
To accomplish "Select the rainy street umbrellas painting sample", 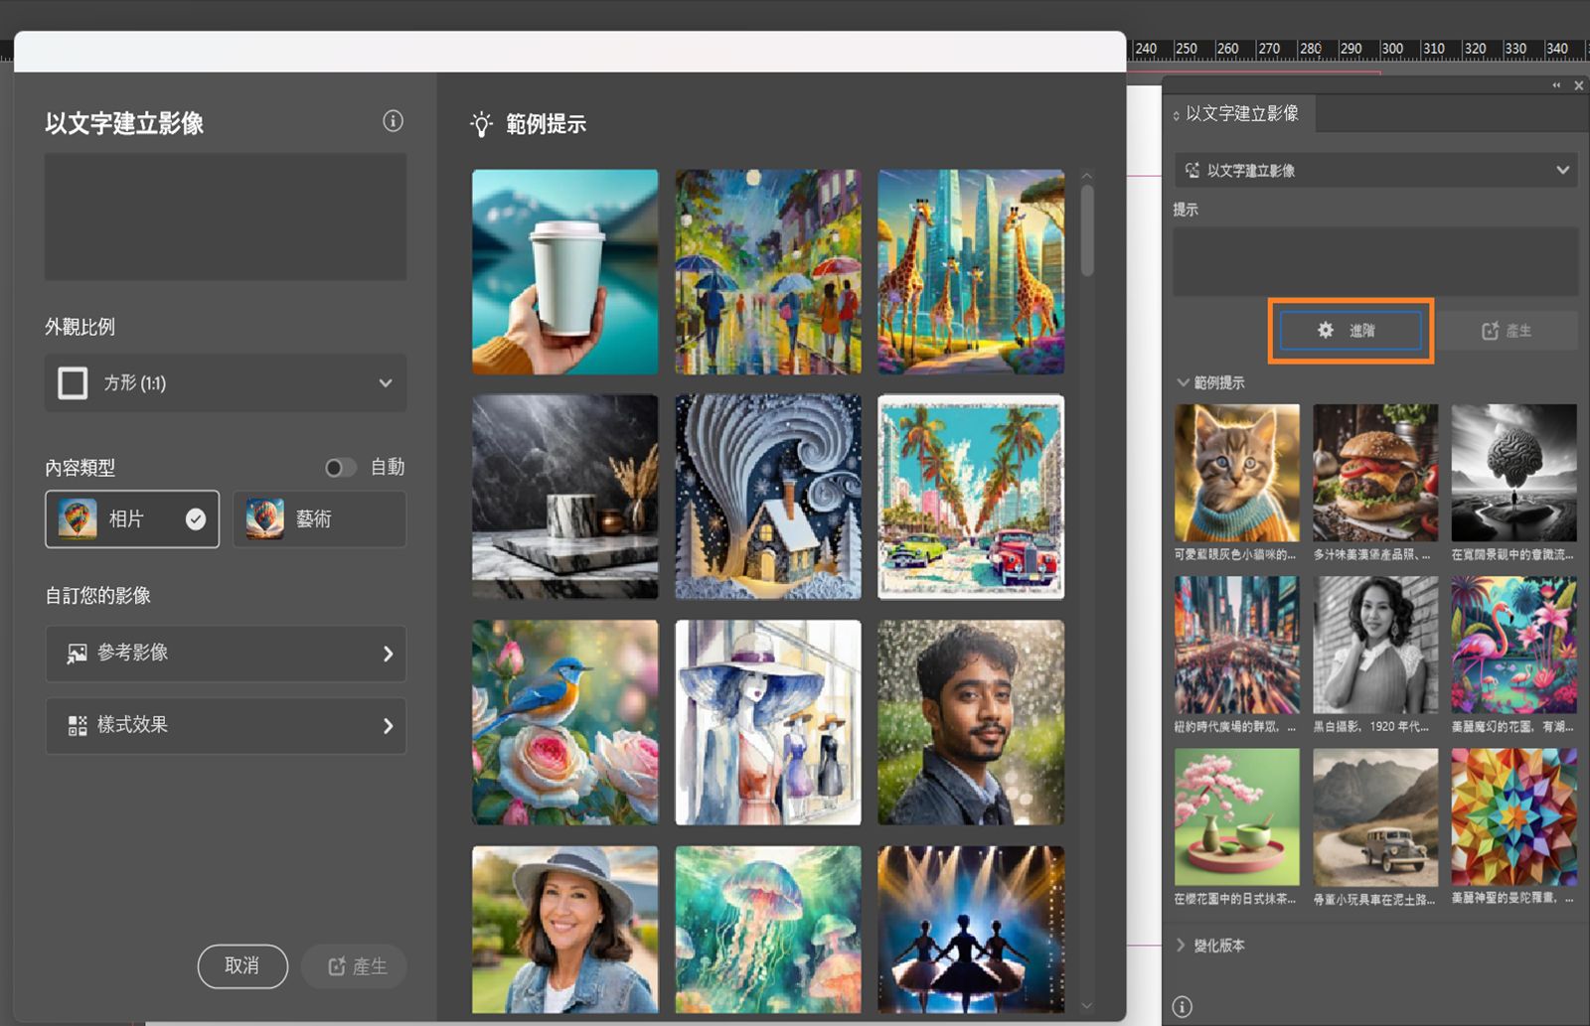I will pos(768,272).
